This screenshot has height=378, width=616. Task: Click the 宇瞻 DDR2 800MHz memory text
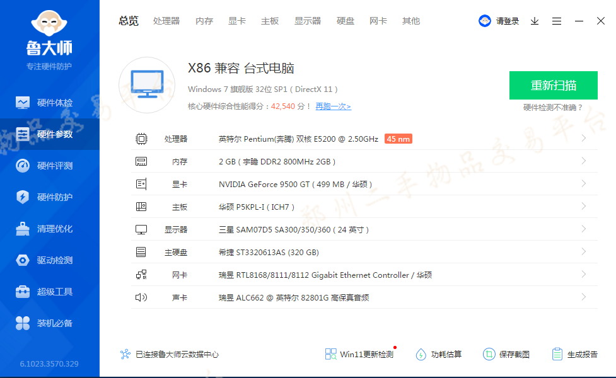[277, 162]
